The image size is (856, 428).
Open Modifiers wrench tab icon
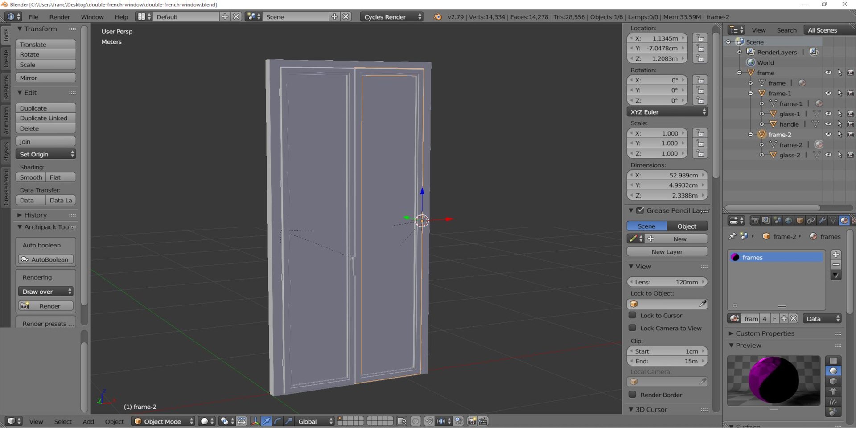pyautogui.click(x=822, y=221)
